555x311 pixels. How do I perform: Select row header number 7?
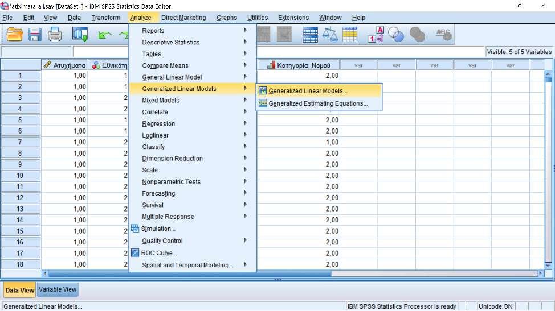click(20, 142)
